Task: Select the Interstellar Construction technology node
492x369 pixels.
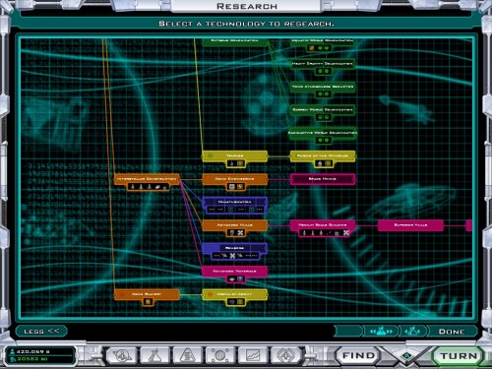Action: click(147, 179)
